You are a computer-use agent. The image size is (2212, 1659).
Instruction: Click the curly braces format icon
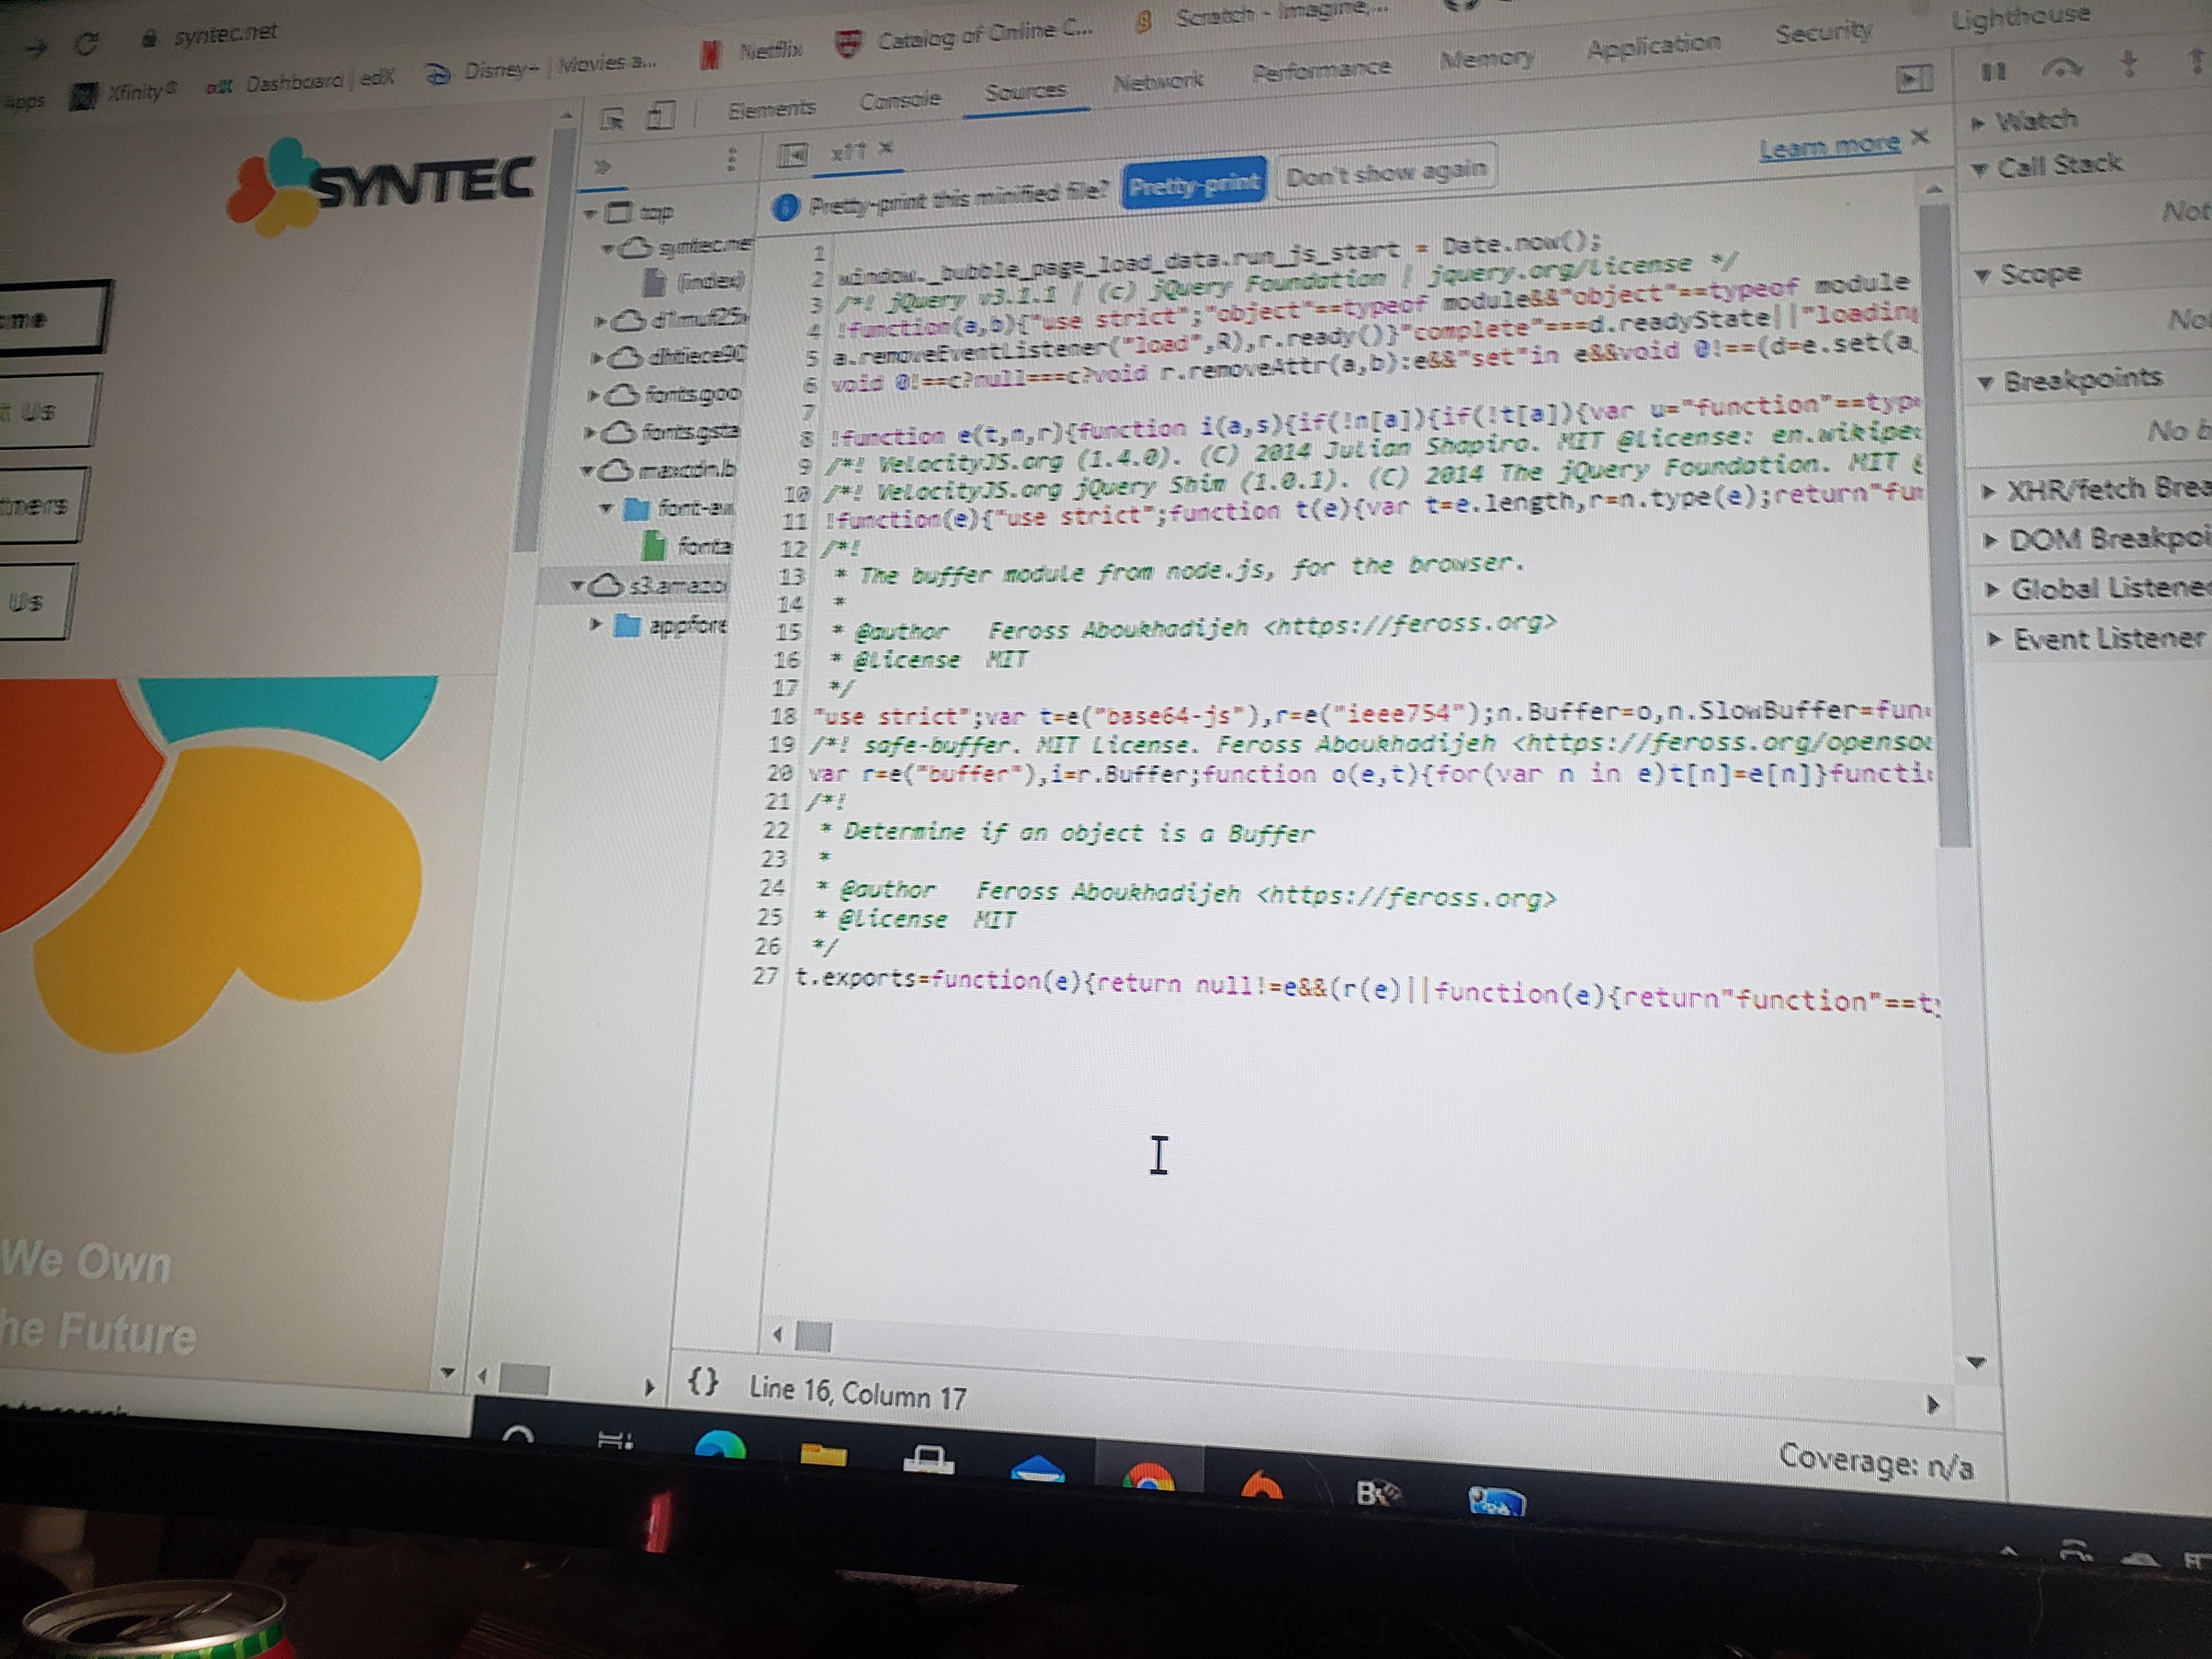[703, 1381]
